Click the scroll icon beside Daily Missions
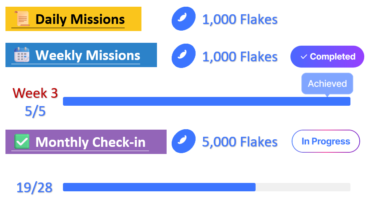 click(22, 19)
